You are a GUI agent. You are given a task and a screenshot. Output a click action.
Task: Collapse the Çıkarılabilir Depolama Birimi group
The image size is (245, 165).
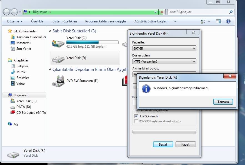(x=50, y=69)
